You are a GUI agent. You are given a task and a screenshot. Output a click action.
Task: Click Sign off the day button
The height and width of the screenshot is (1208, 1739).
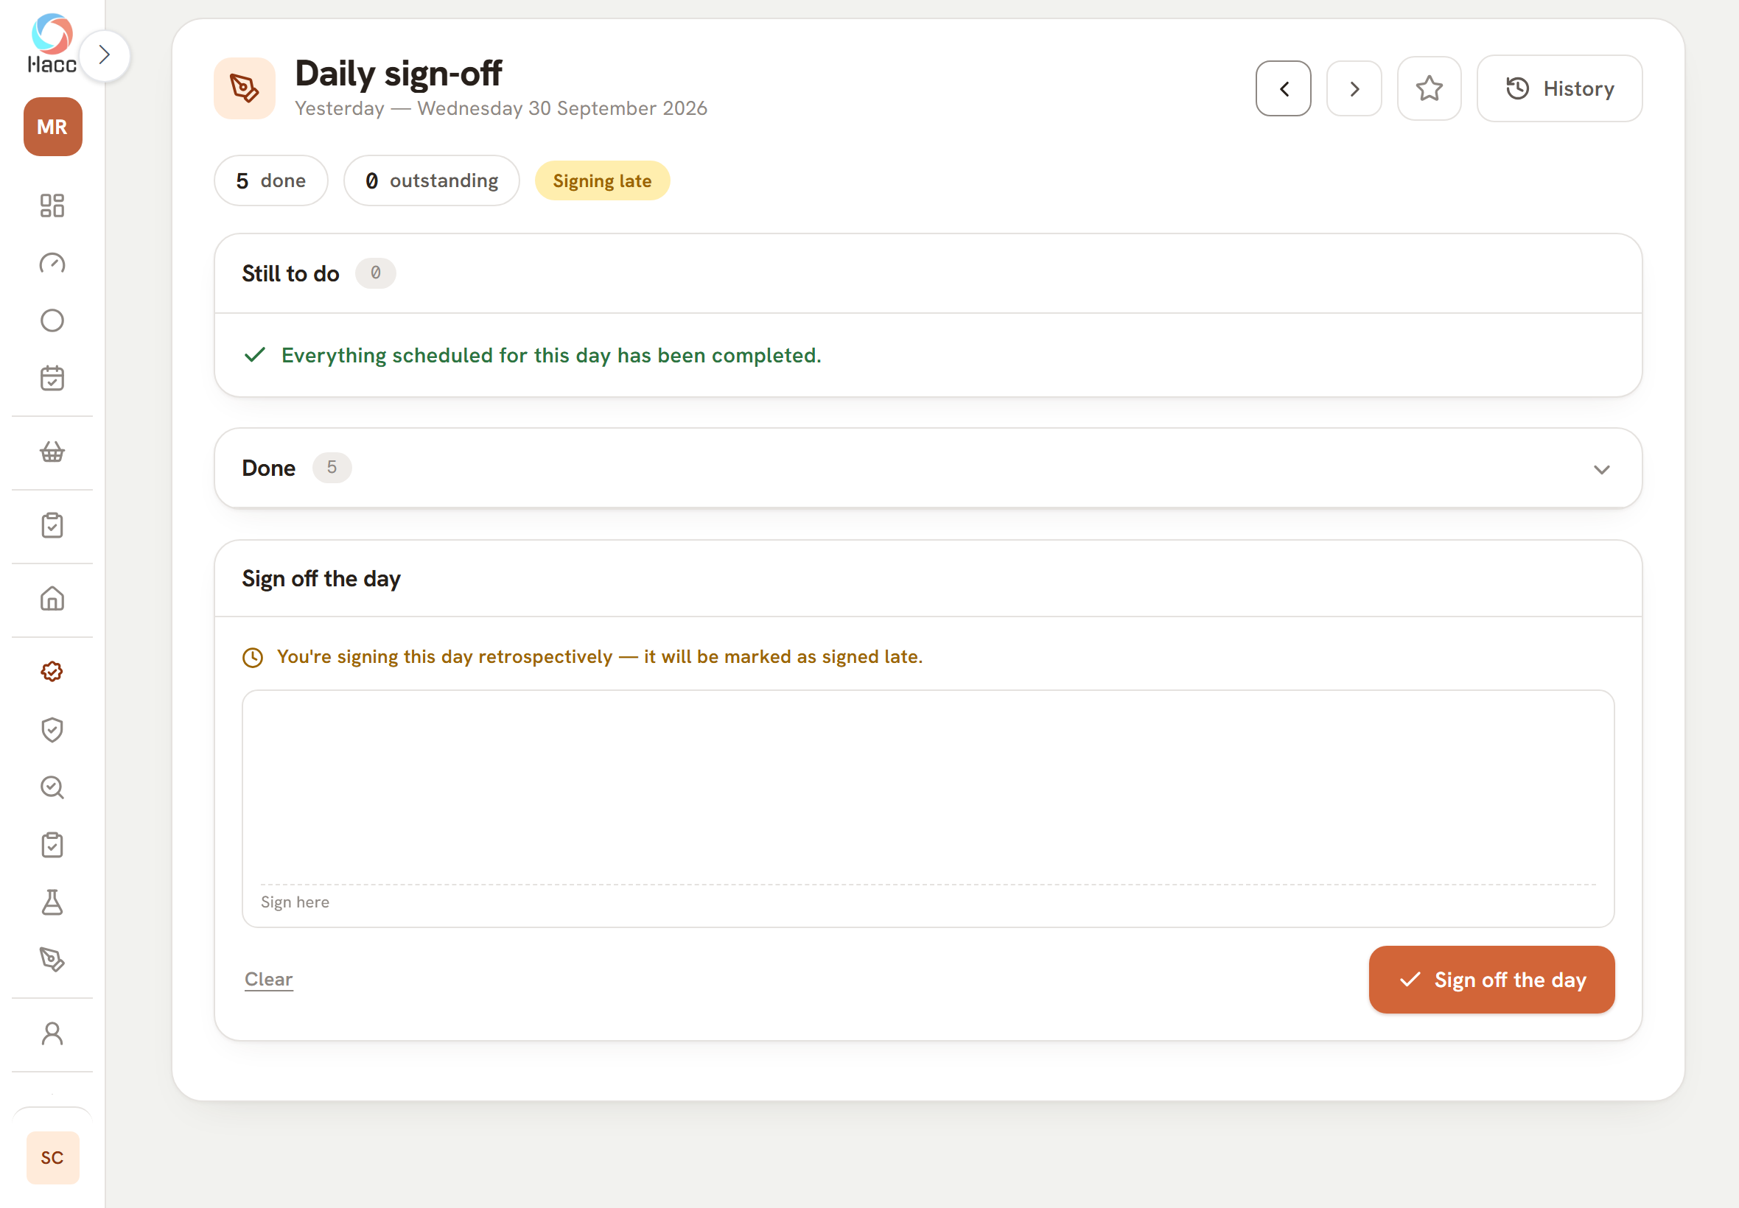pos(1491,980)
